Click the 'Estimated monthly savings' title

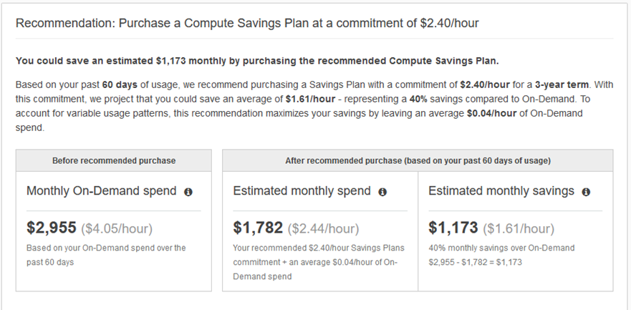[x=501, y=191]
